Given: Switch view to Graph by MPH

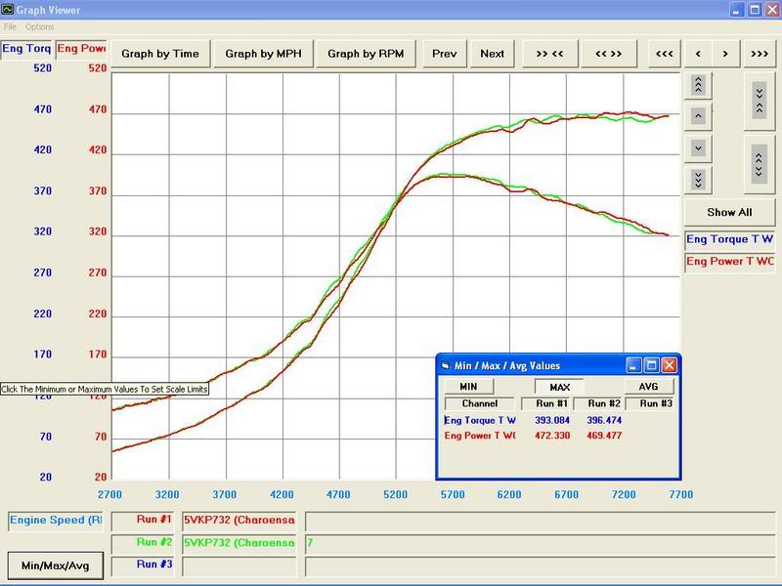Looking at the screenshot, I should tap(263, 54).
